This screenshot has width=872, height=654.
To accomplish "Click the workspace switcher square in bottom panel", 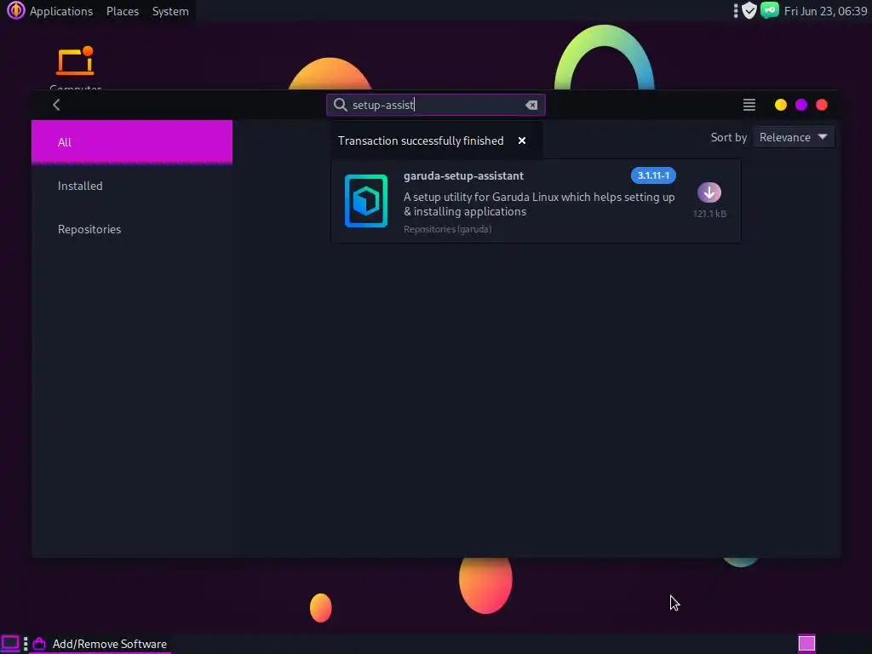I will (807, 644).
